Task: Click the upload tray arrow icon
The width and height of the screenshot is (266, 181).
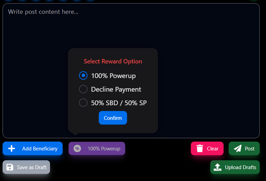Action: click(217, 167)
